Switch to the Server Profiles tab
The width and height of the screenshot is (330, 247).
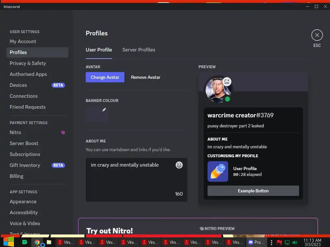point(139,50)
